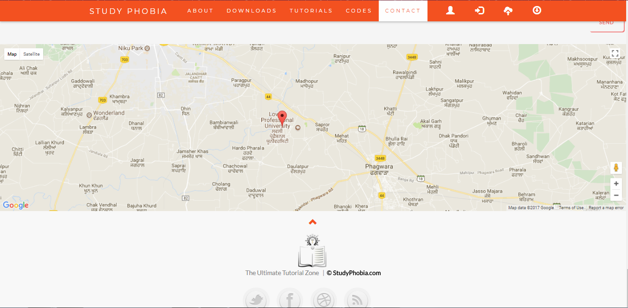Viewport: 628px width, 308px height.
Task: Click 'The Ultimate Tutorial Zone' text
Action: [x=282, y=273]
